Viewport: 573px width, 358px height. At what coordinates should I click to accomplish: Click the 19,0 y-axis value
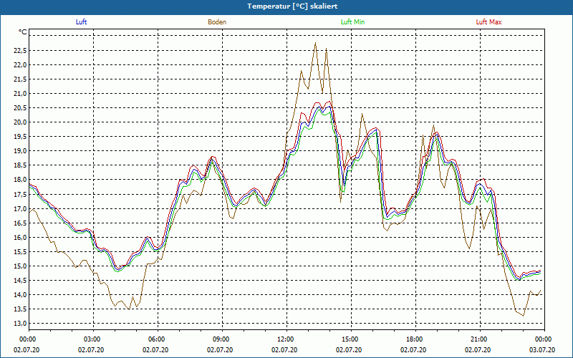pyautogui.click(x=20, y=151)
